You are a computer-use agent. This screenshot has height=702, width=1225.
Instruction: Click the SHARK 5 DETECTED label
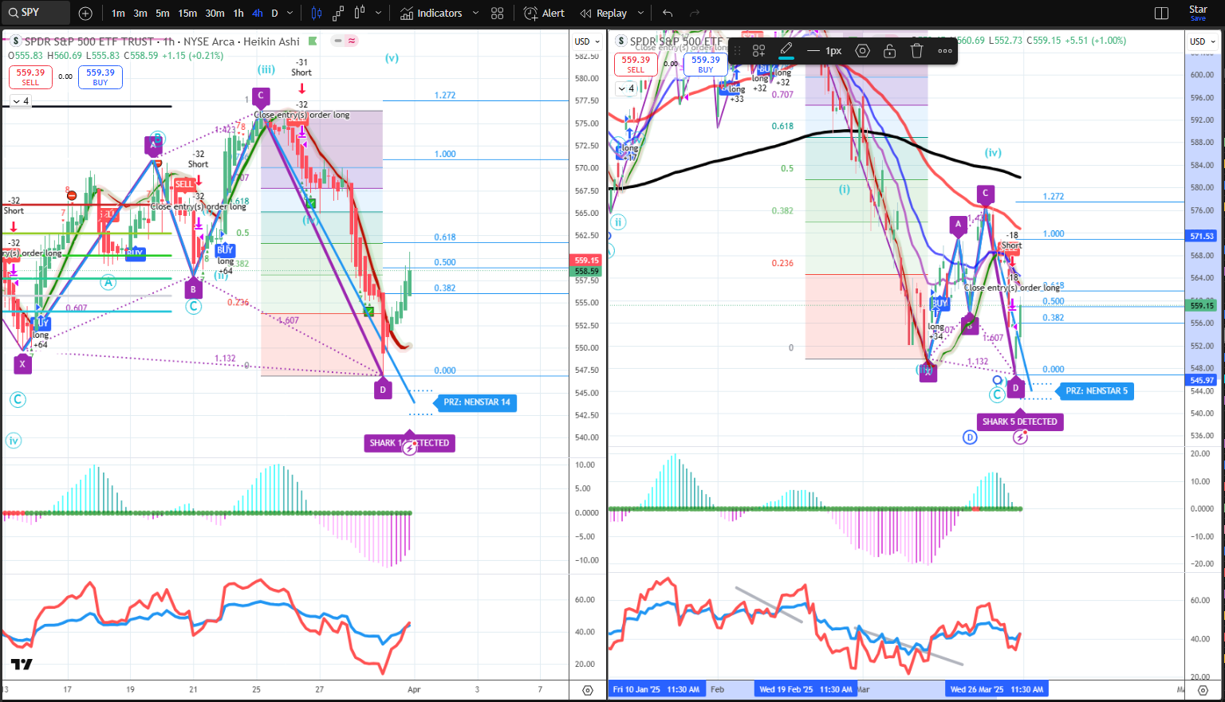click(1020, 422)
